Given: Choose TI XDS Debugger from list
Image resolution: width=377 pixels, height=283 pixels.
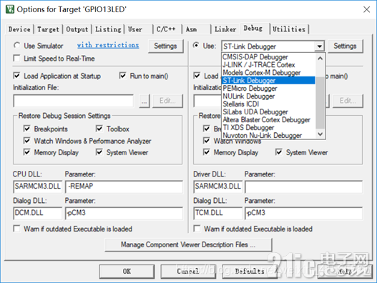Looking at the screenshot, I should pyautogui.click(x=268, y=128).
